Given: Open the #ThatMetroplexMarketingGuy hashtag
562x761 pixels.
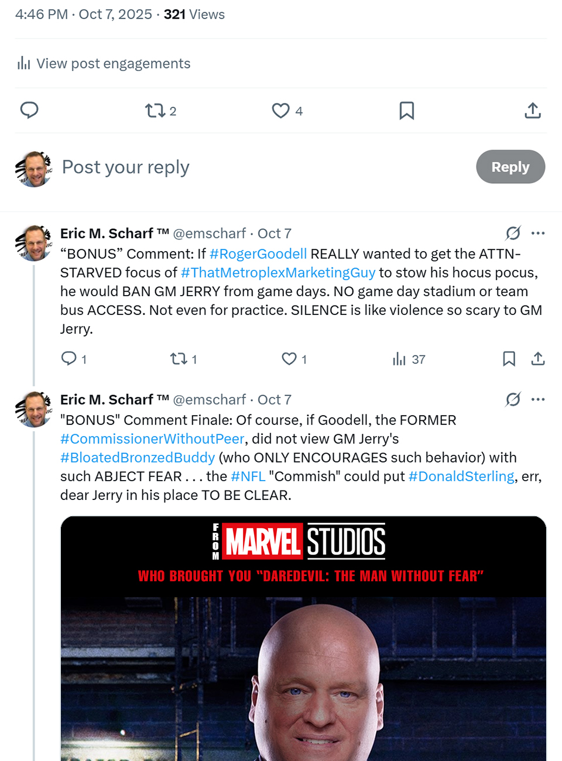Looking at the screenshot, I should (x=278, y=273).
